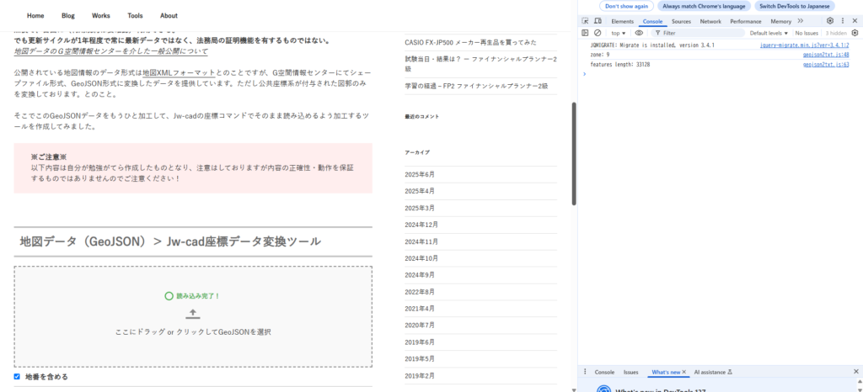
Task: Toggle the 地番を含める checkbox
Action: coord(17,377)
